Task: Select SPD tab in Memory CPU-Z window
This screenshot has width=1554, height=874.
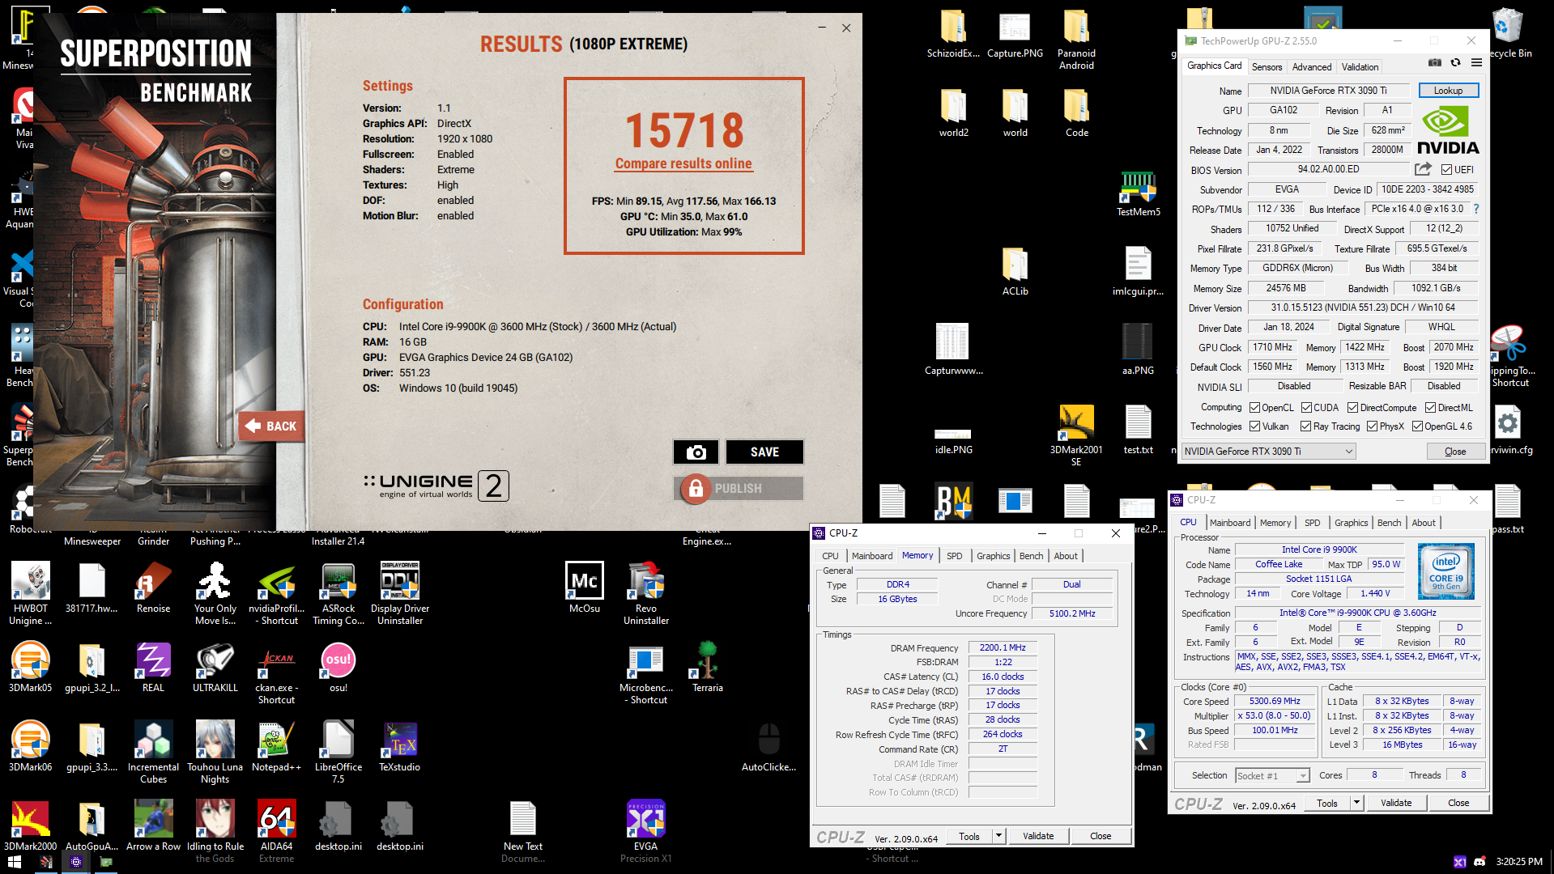Action: coord(954,556)
